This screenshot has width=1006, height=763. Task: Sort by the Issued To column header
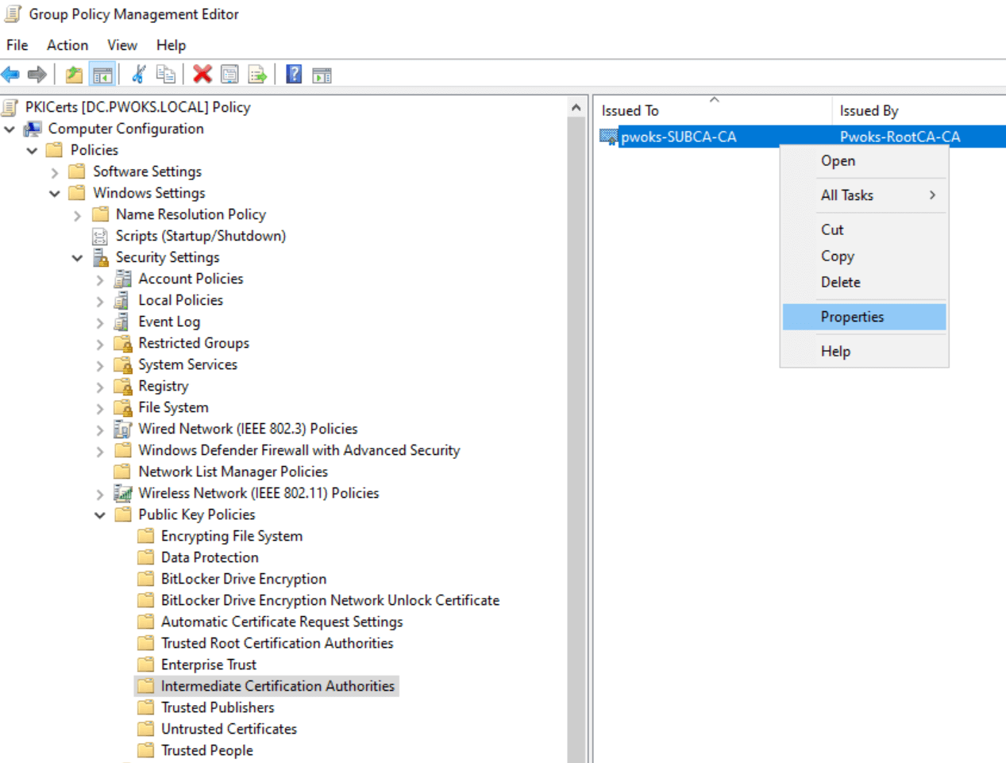tap(712, 110)
